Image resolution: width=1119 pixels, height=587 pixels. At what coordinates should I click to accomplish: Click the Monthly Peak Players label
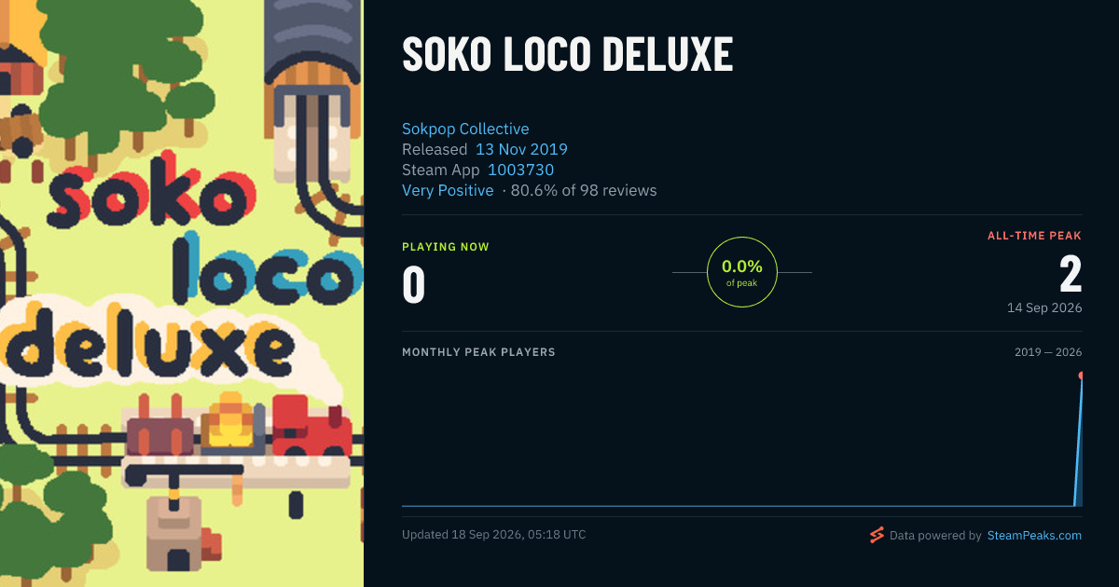[478, 352]
